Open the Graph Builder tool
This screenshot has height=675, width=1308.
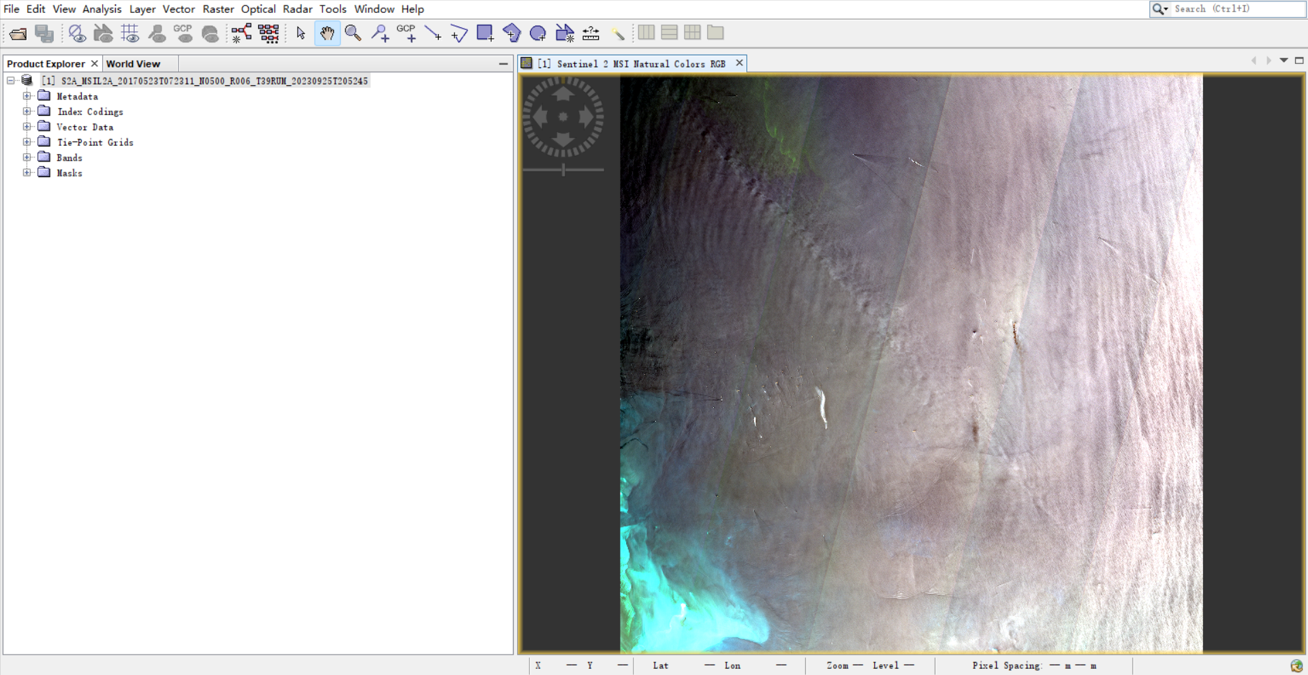(x=241, y=33)
